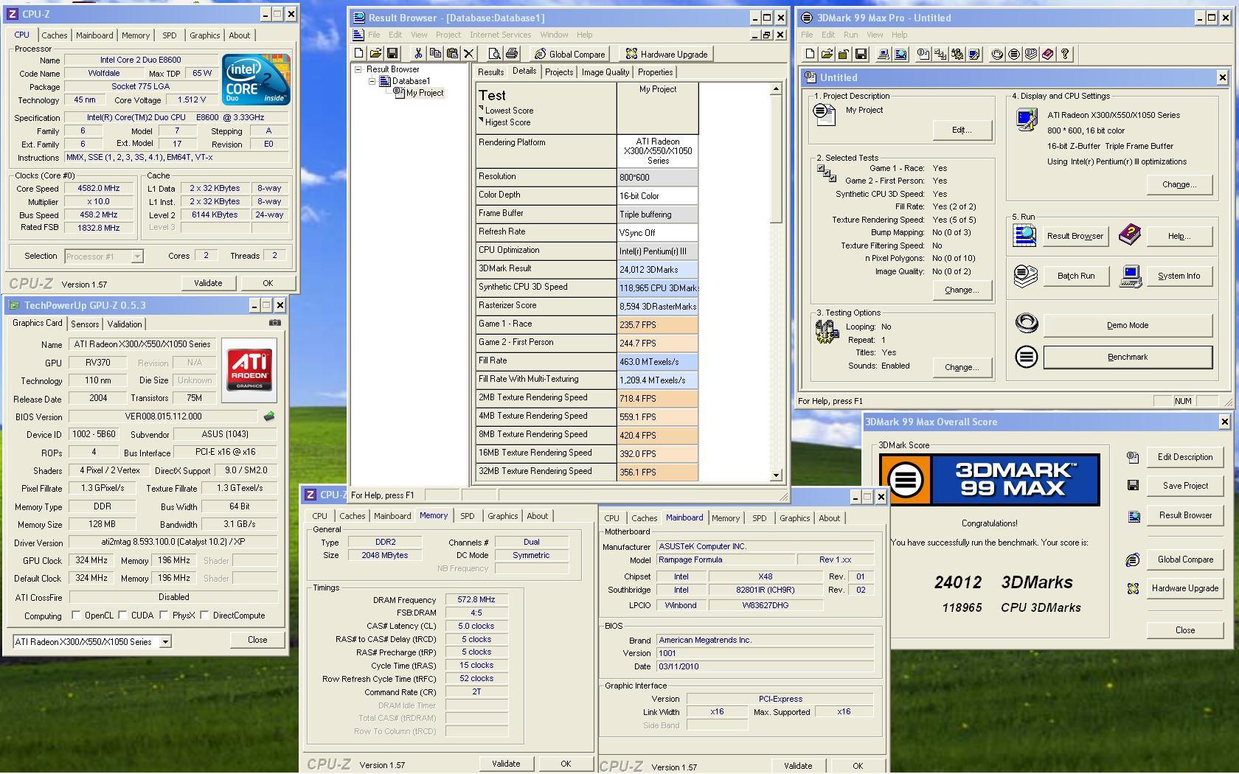
Task: Click Close button in GPU-Z
Action: (257, 640)
